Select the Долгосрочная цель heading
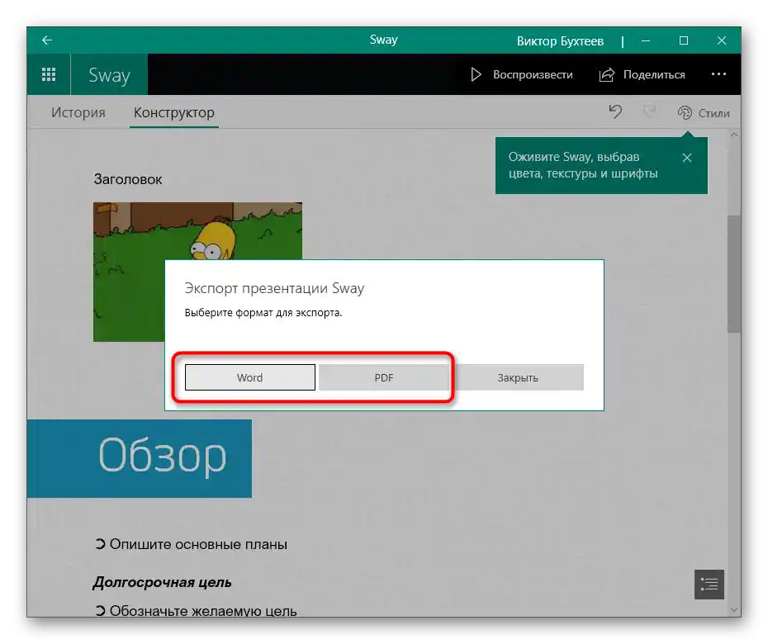The width and height of the screenshot is (768, 644). click(162, 582)
